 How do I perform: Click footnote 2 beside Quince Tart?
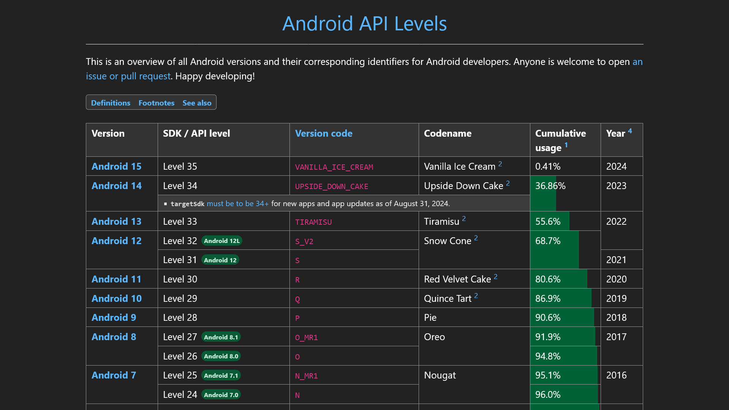pos(476,296)
